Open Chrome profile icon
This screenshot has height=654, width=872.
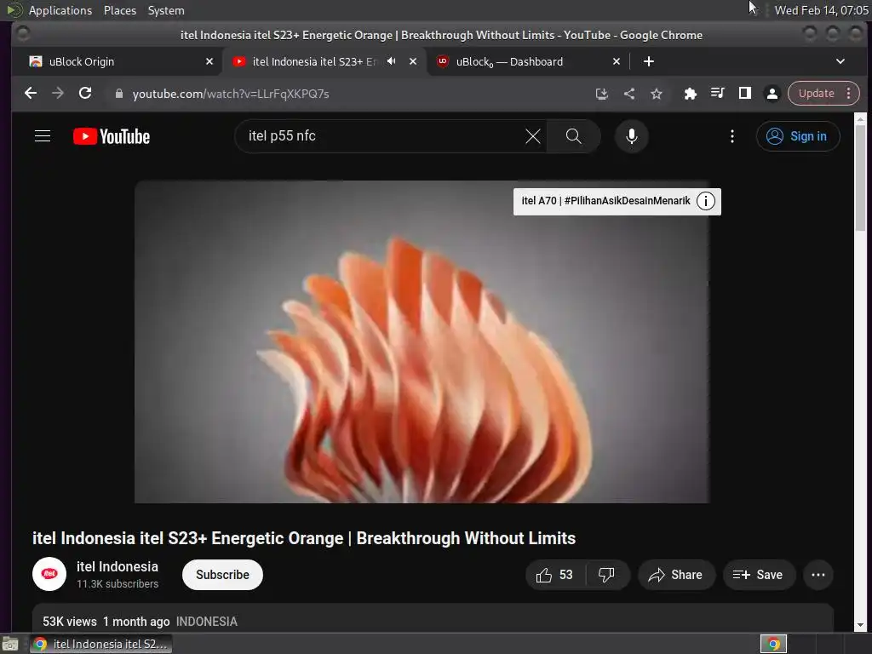[x=772, y=94]
